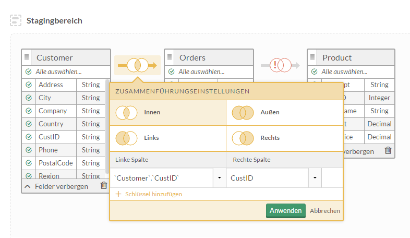Uncheck the Address field in Customer

pos(28,85)
